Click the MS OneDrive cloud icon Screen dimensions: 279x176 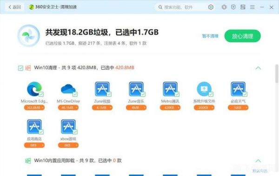pos(68,89)
